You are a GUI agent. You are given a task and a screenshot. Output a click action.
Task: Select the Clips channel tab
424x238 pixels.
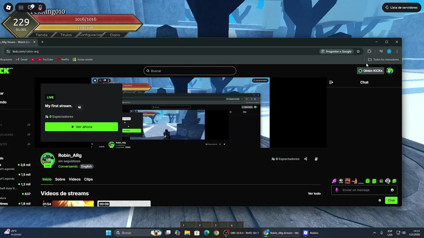click(x=88, y=179)
